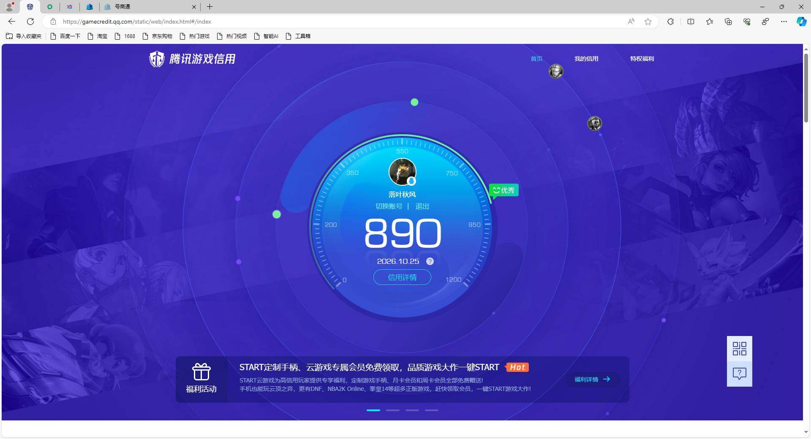Click the read aloud icon in address bar
811x439 pixels.
coord(631,22)
